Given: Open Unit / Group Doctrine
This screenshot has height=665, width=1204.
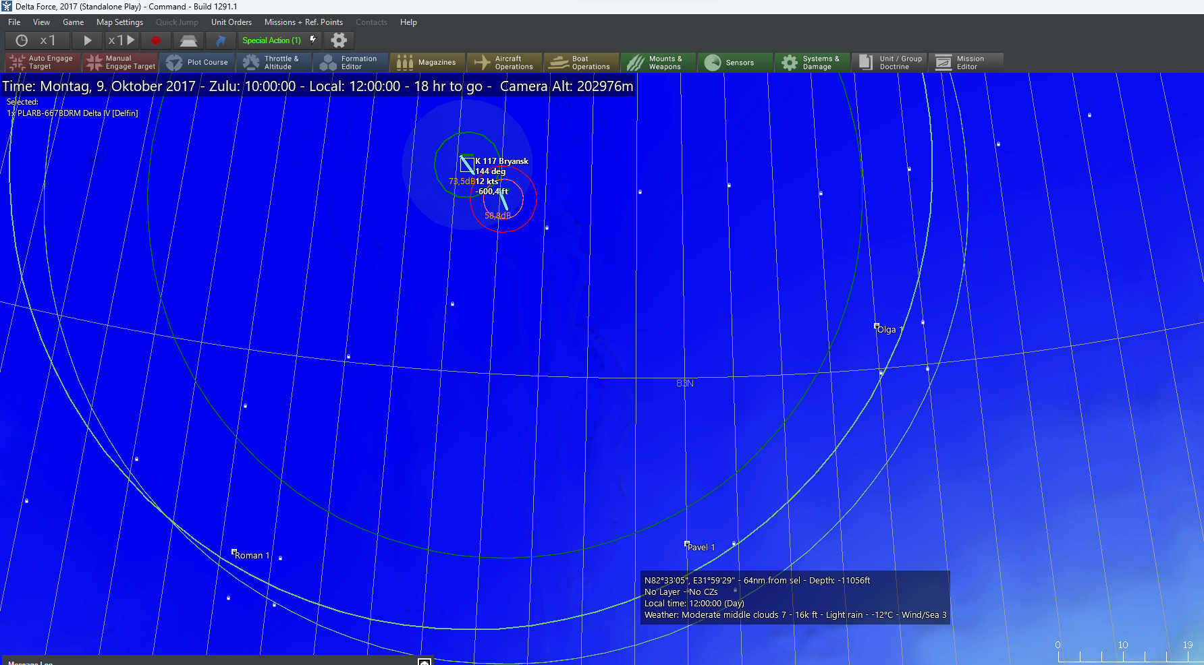Looking at the screenshot, I should click(890, 63).
